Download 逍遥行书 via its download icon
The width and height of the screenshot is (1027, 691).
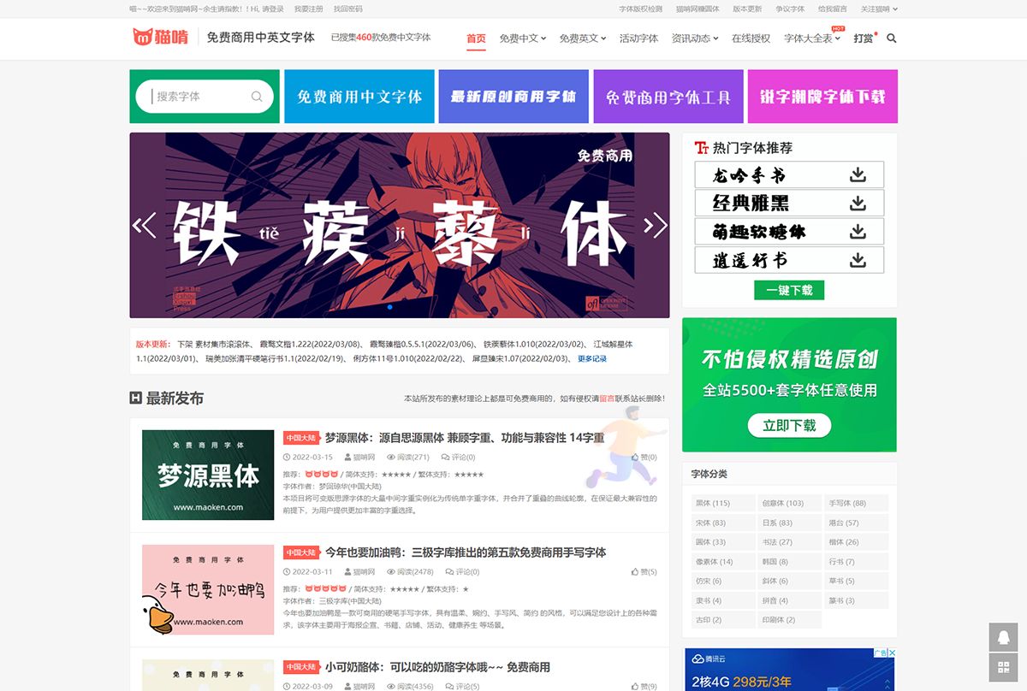pyautogui.click(x=858, y=260)
